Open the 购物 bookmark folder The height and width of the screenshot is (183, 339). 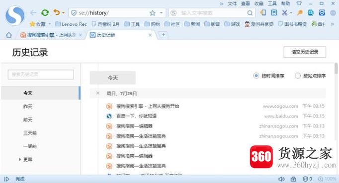(x=152, y=24)
